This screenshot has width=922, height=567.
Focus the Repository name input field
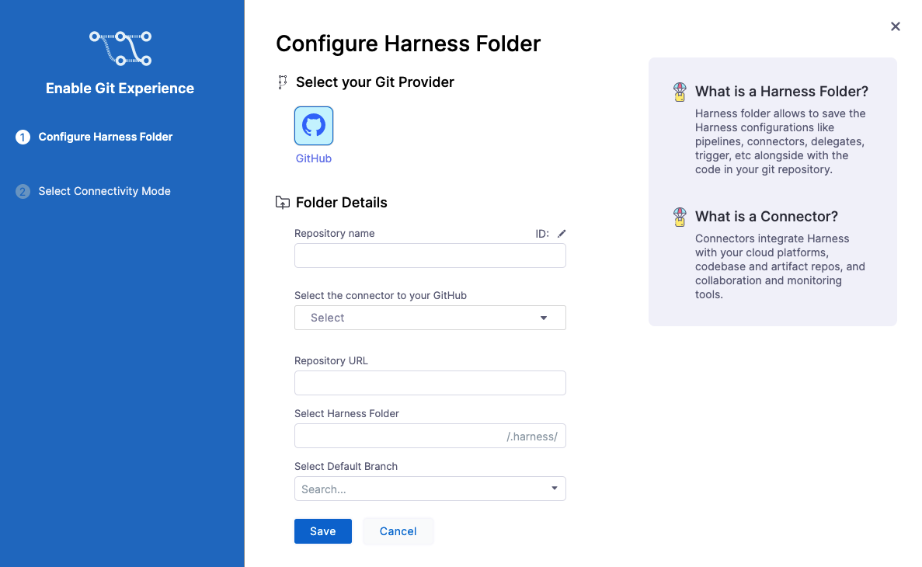pos(430,256)
